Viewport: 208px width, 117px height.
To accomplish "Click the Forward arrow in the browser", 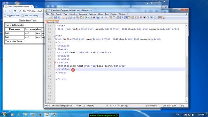I will (x=9, y=11).
